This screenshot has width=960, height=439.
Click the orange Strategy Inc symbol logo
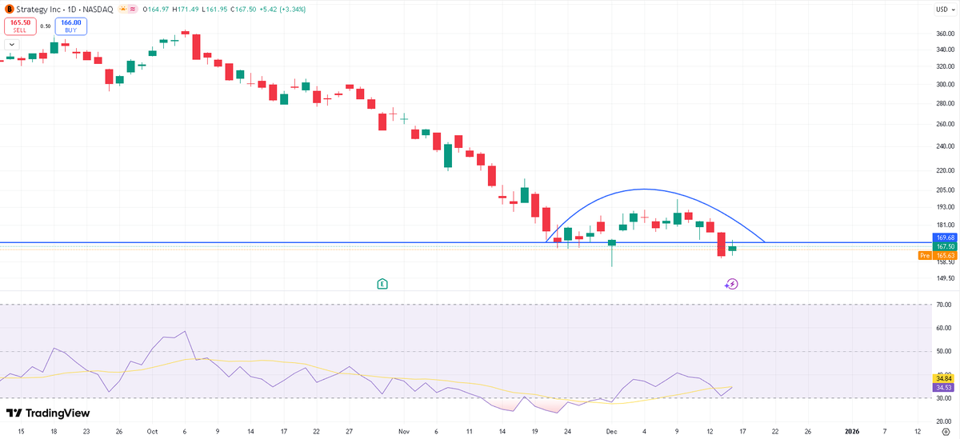pyautogui.click(x=9, y=9)
